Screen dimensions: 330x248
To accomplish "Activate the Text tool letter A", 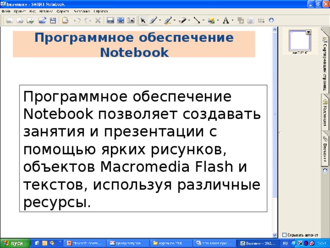I will (226, 21).
